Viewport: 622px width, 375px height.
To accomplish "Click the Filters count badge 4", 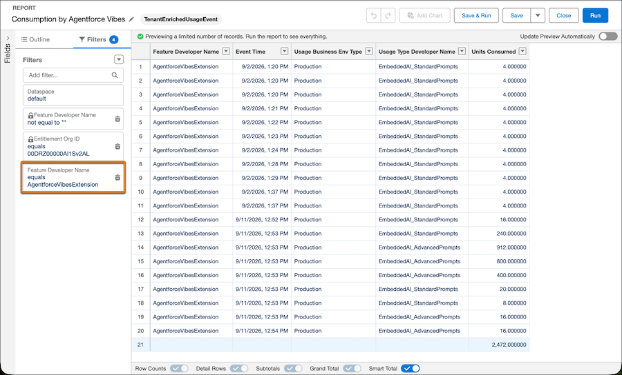I will click(x=114, y=39).
